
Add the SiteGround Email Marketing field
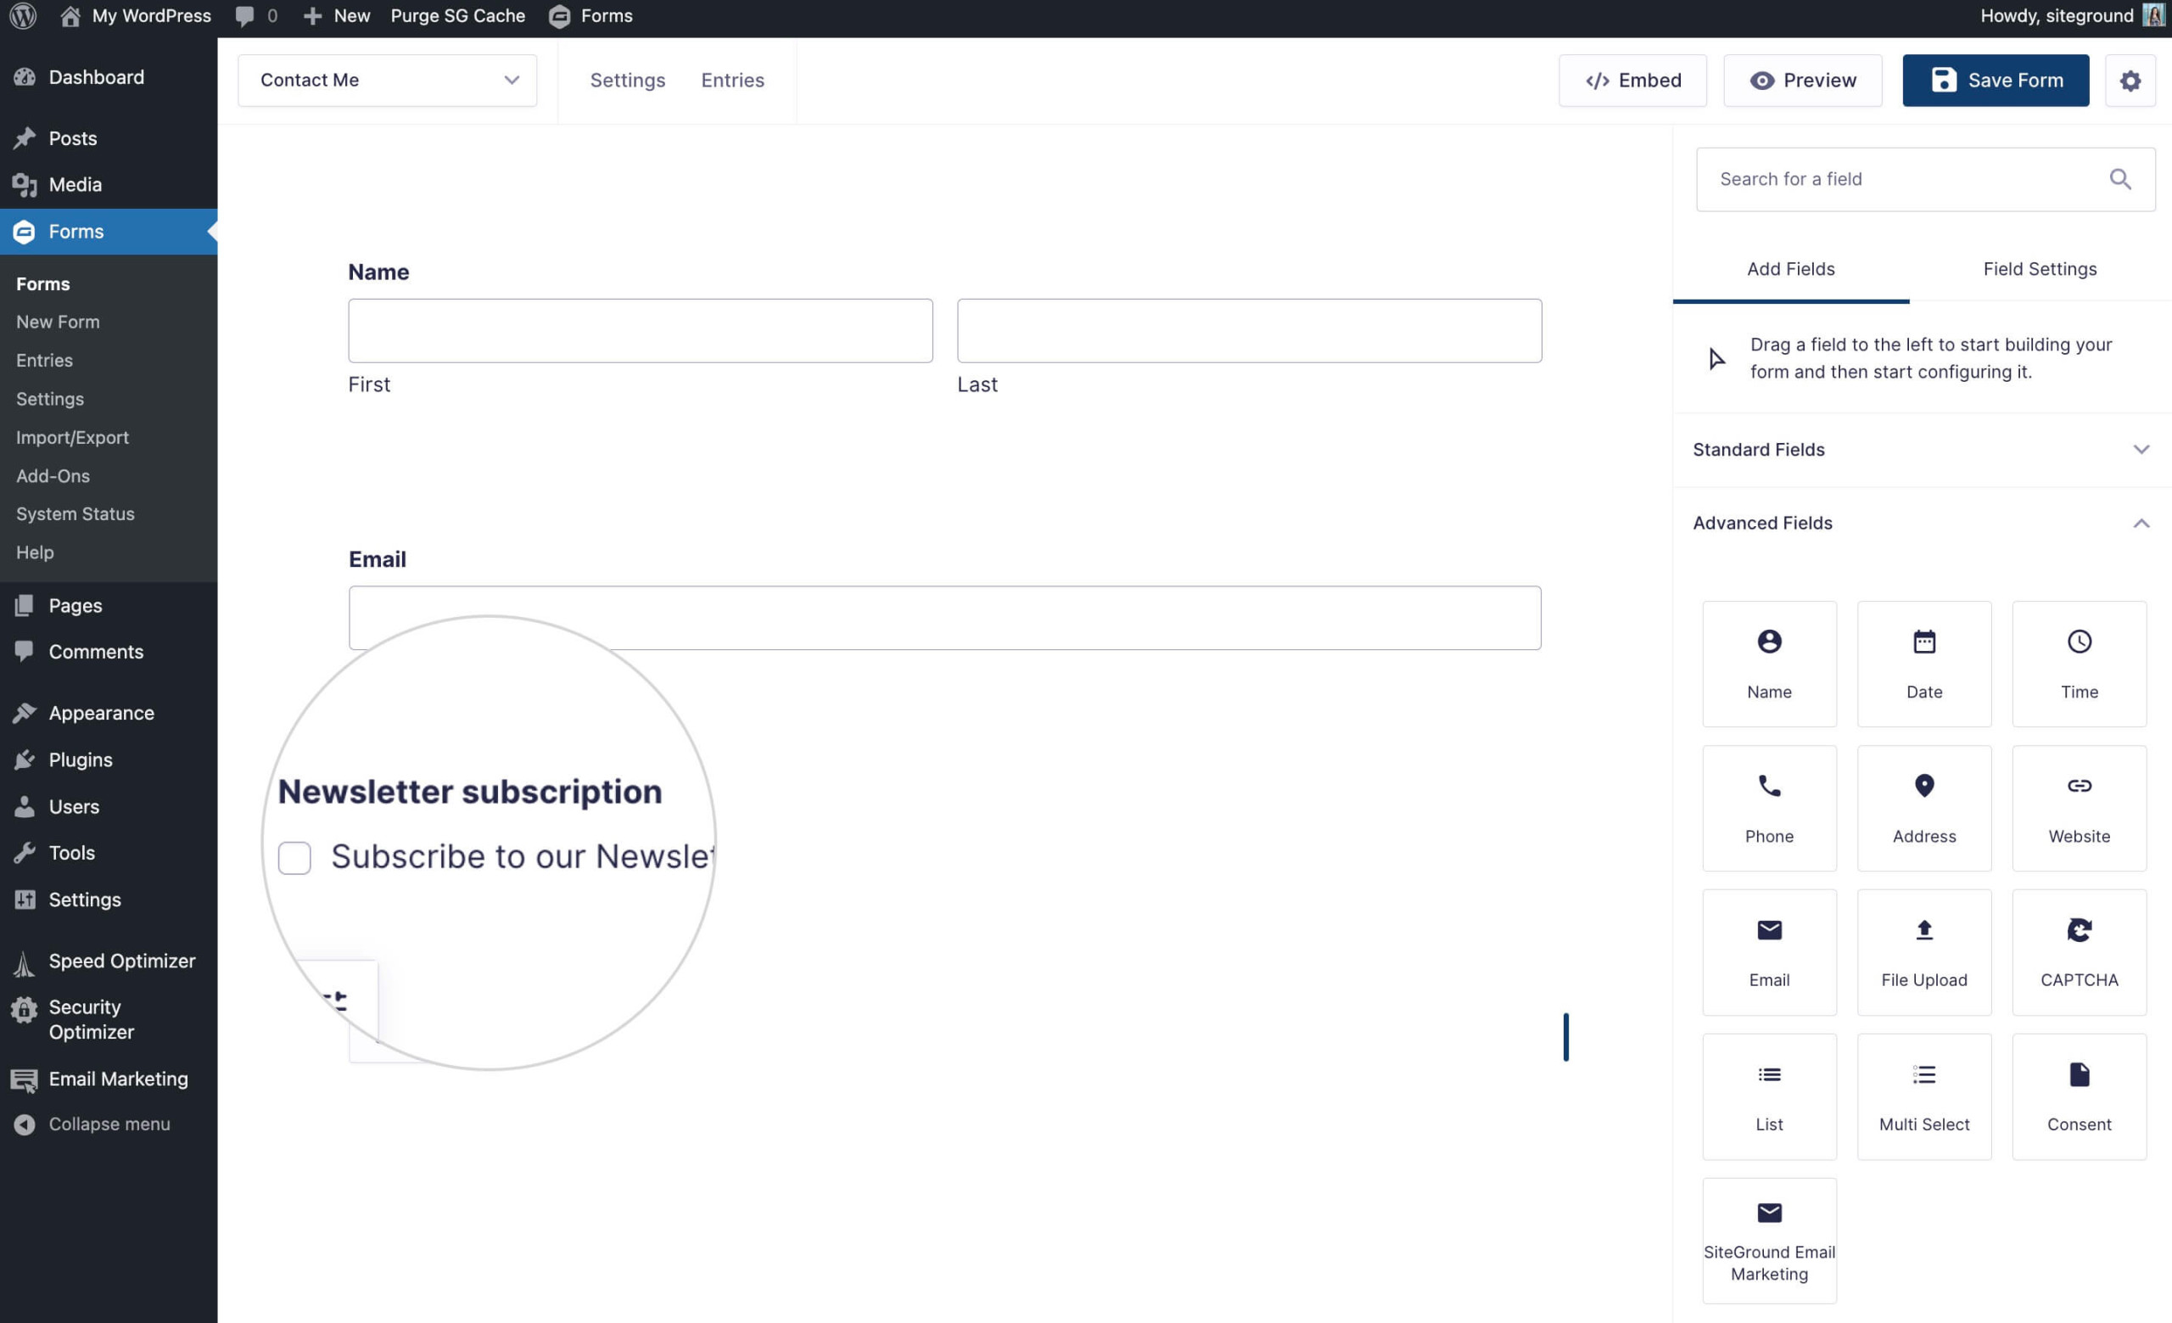click(x=1769, y=1241)
